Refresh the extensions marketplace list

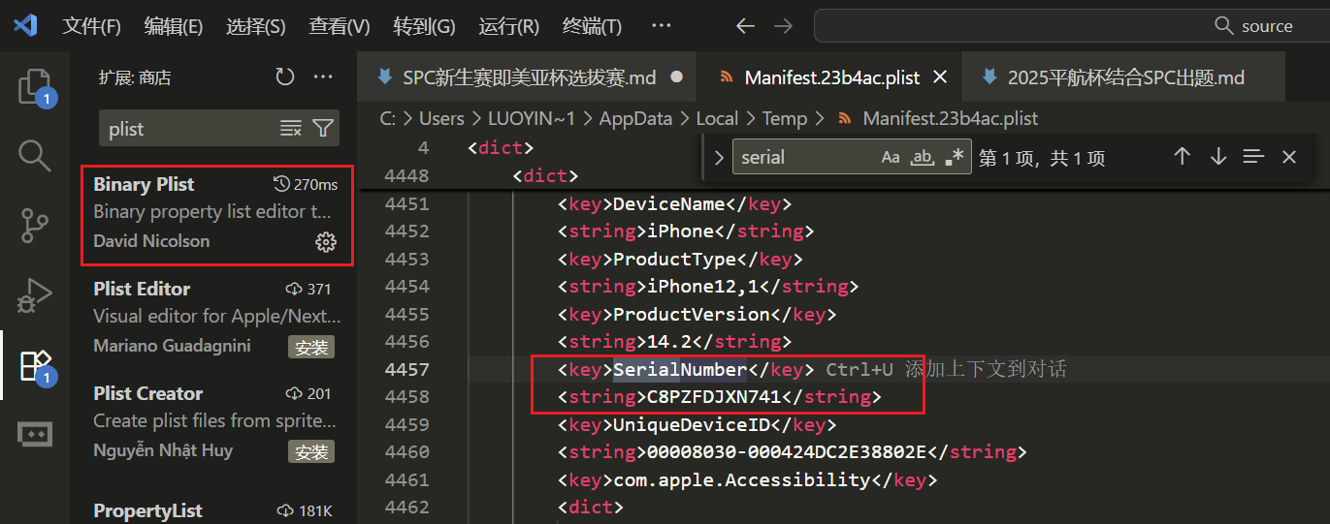pos(284,77)
